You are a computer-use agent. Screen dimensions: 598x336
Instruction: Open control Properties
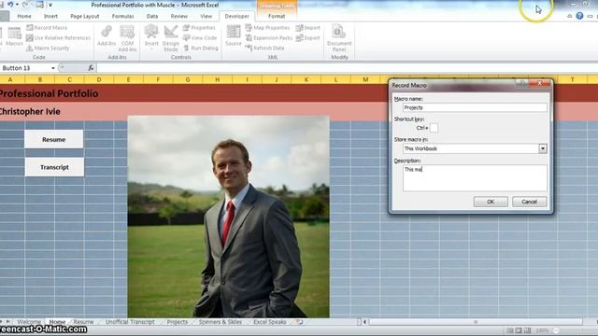[x=199, y=28]
